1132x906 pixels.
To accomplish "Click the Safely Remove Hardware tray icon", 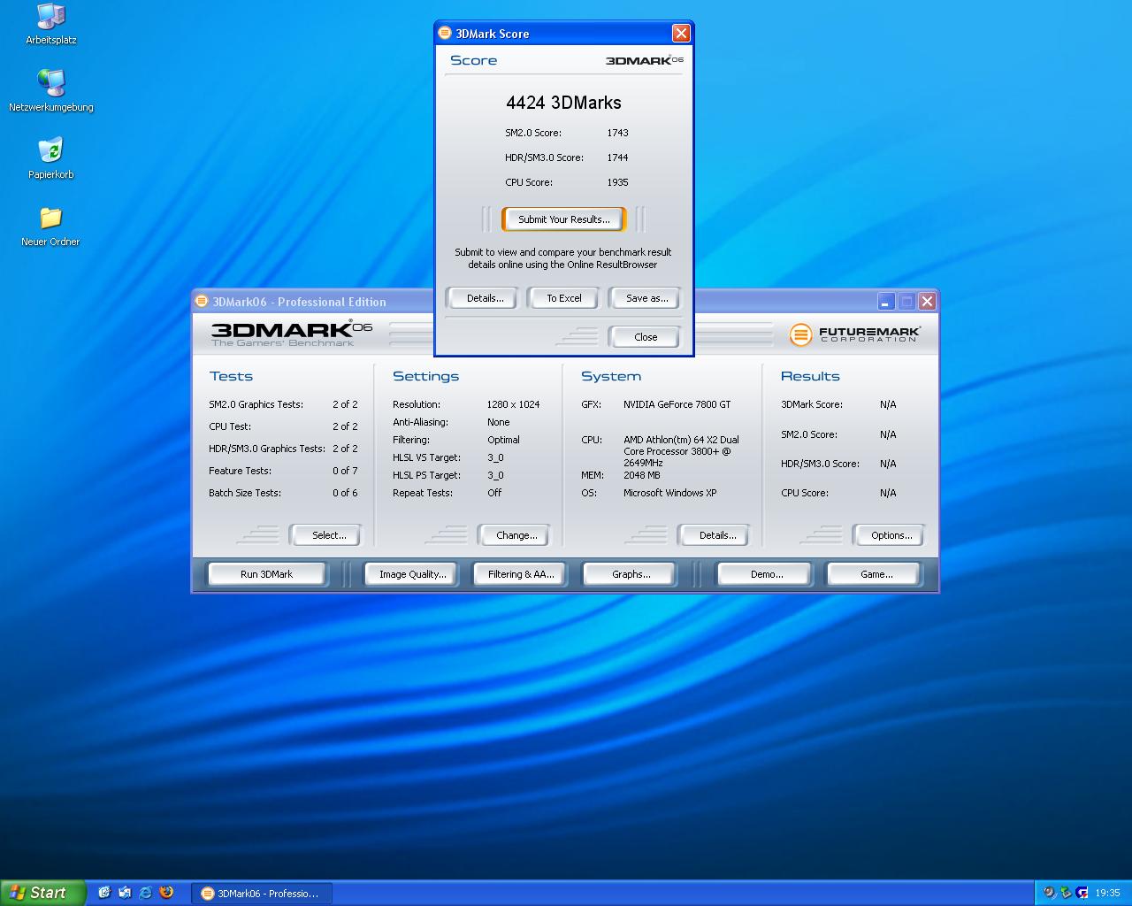I will pyautogui.click(x=1066, y=893).
